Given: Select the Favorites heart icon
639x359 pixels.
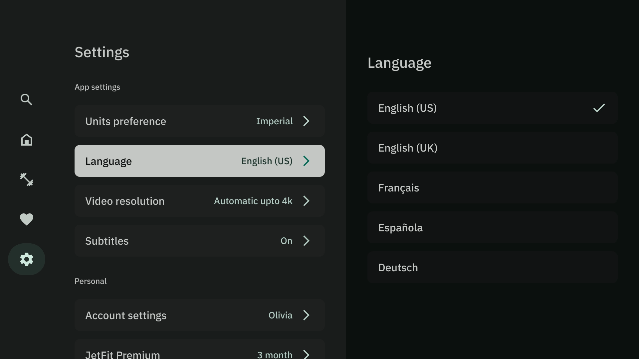Looking at the screenshot, I should [26, 219].
